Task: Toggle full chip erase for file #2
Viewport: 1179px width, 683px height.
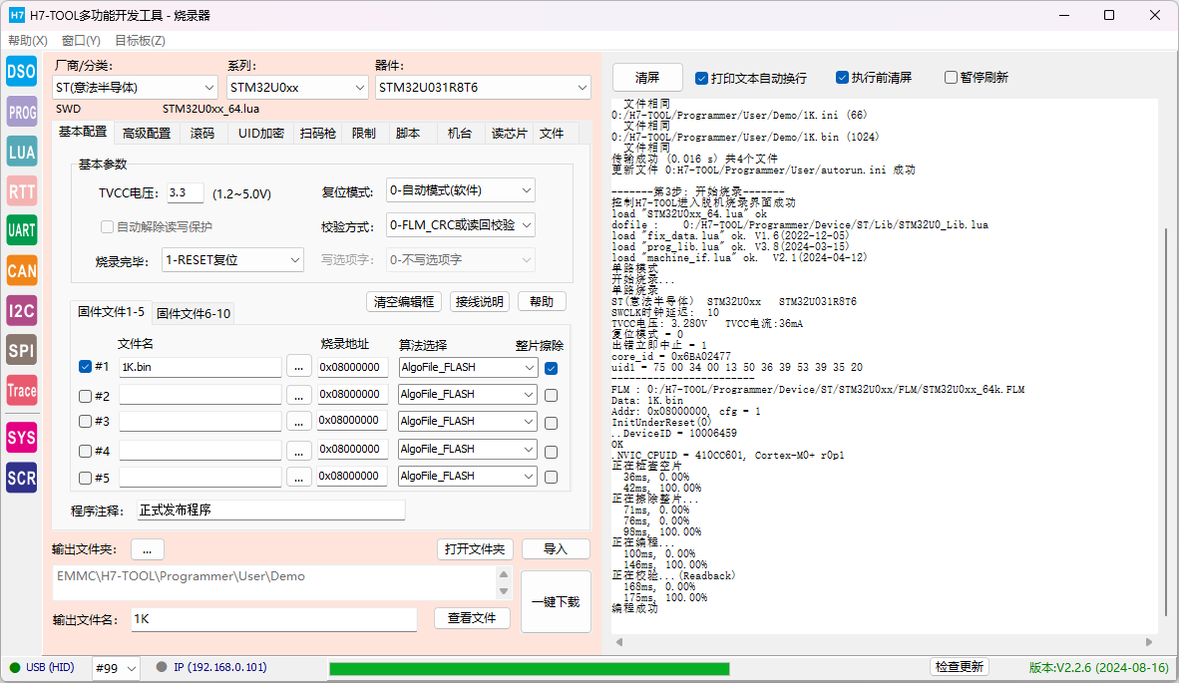Action: [552, 395]
